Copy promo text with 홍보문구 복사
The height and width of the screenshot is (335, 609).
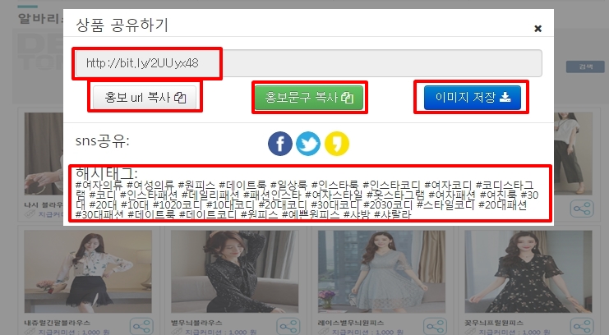309,97
